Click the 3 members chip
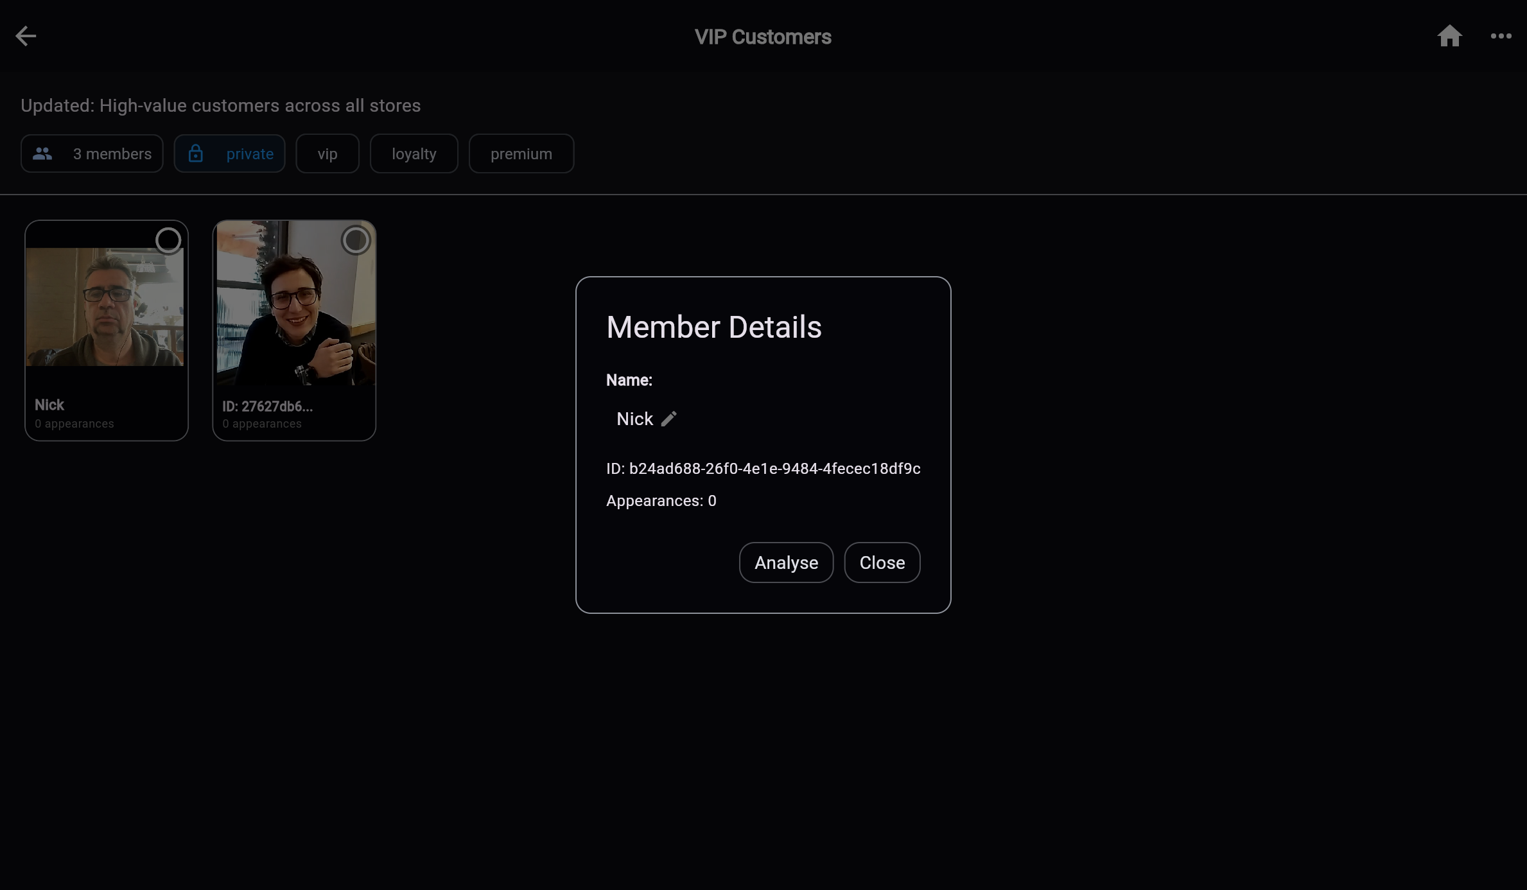 91,153
